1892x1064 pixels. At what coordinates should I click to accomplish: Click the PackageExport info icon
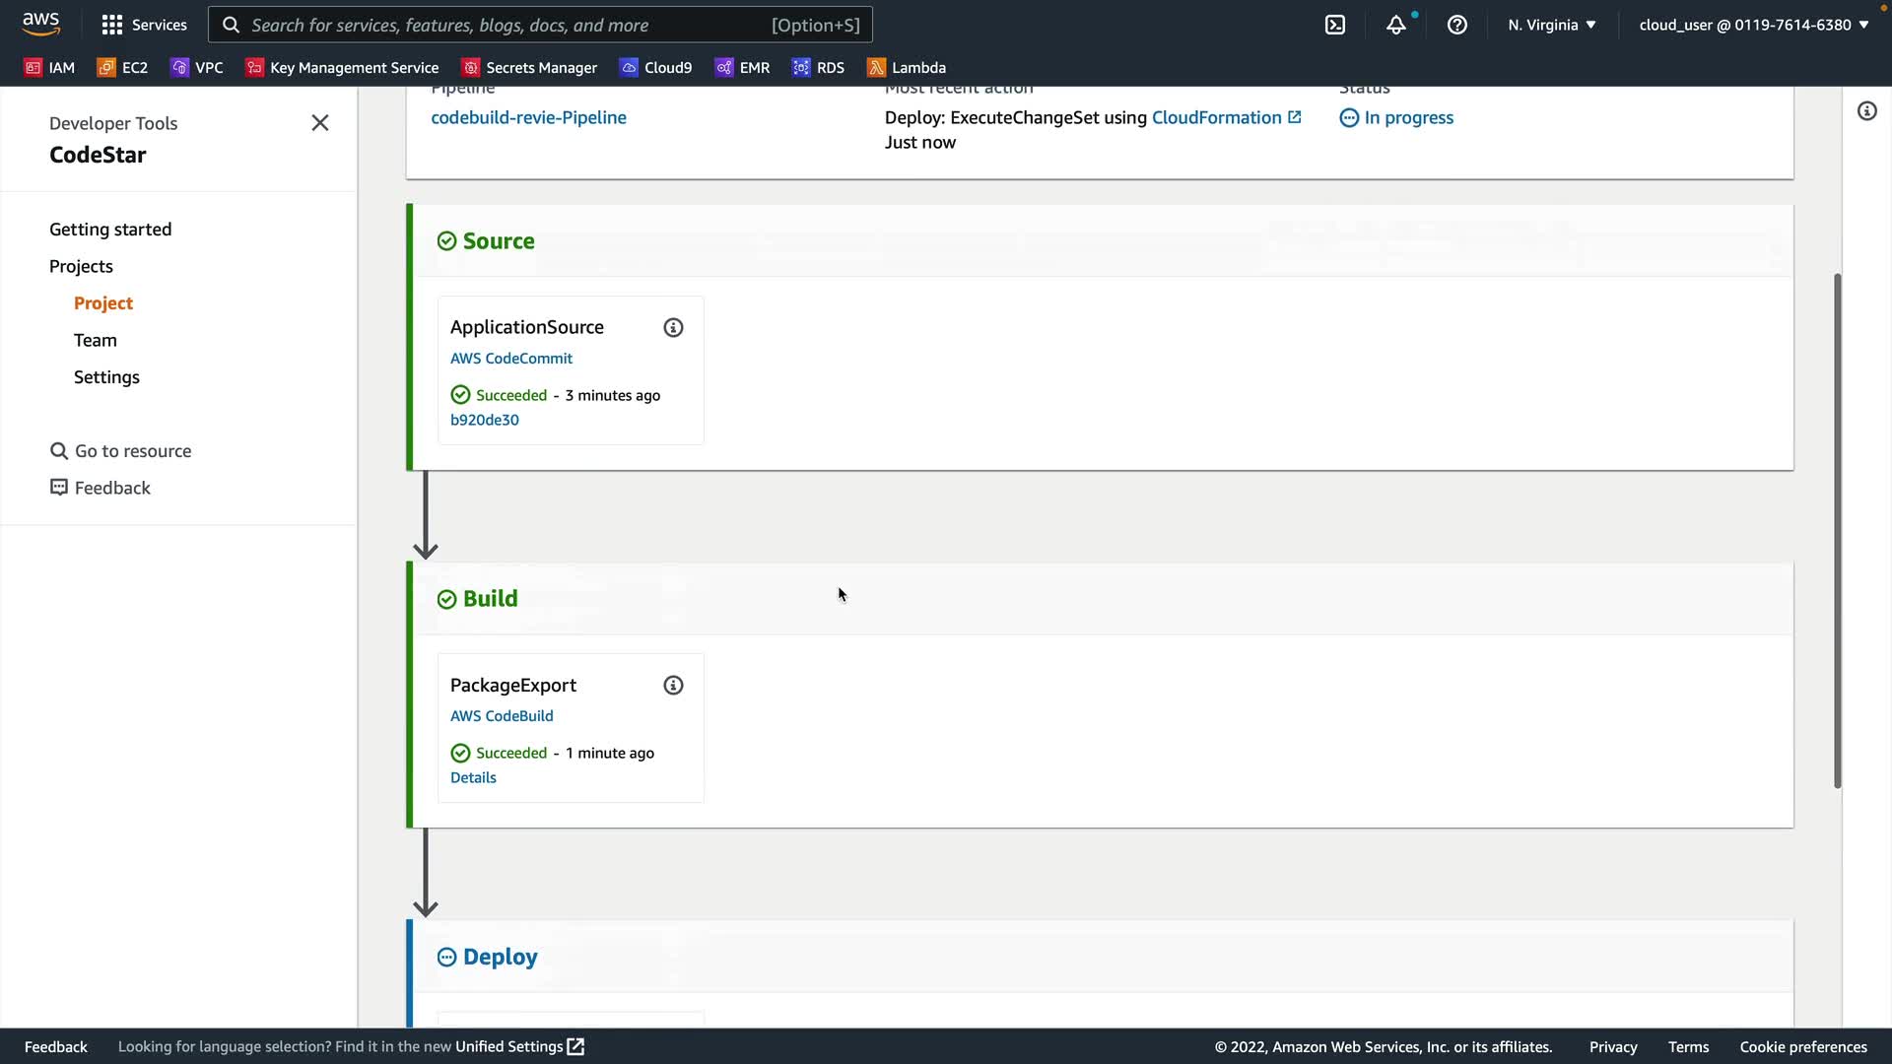coord(673,685)
